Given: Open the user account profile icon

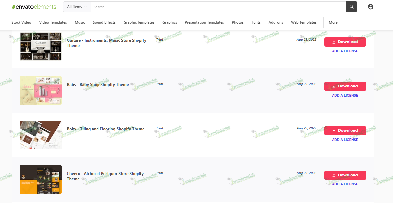Looking at the screenshot, I should pyautogui.click(x=371, y=7).
